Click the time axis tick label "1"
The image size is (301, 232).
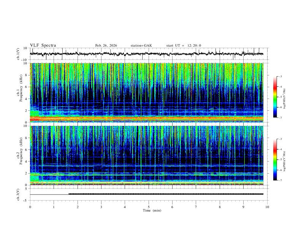tap(54, 207)
